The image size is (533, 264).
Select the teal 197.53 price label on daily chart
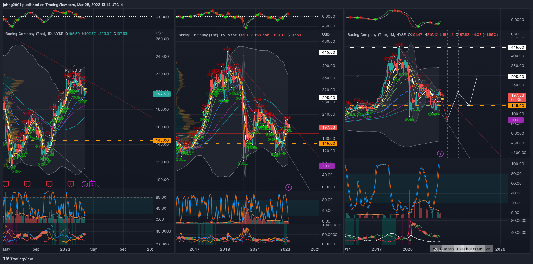coord(162,94)
